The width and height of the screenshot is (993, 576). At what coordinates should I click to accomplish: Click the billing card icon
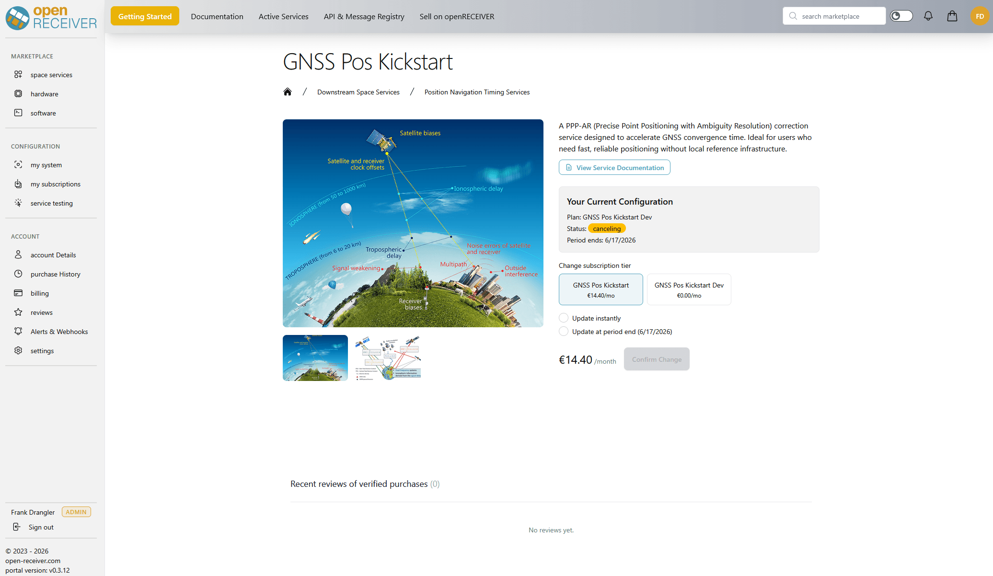tap(18, 293)
